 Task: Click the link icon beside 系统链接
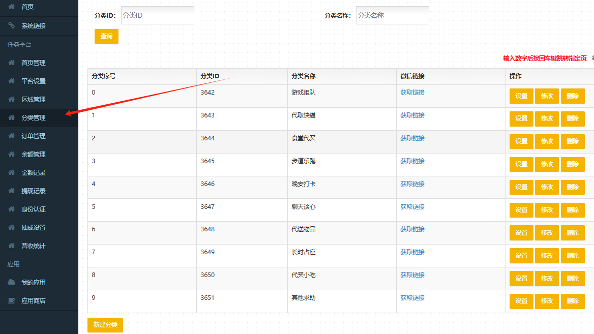[x=11, y=25]
